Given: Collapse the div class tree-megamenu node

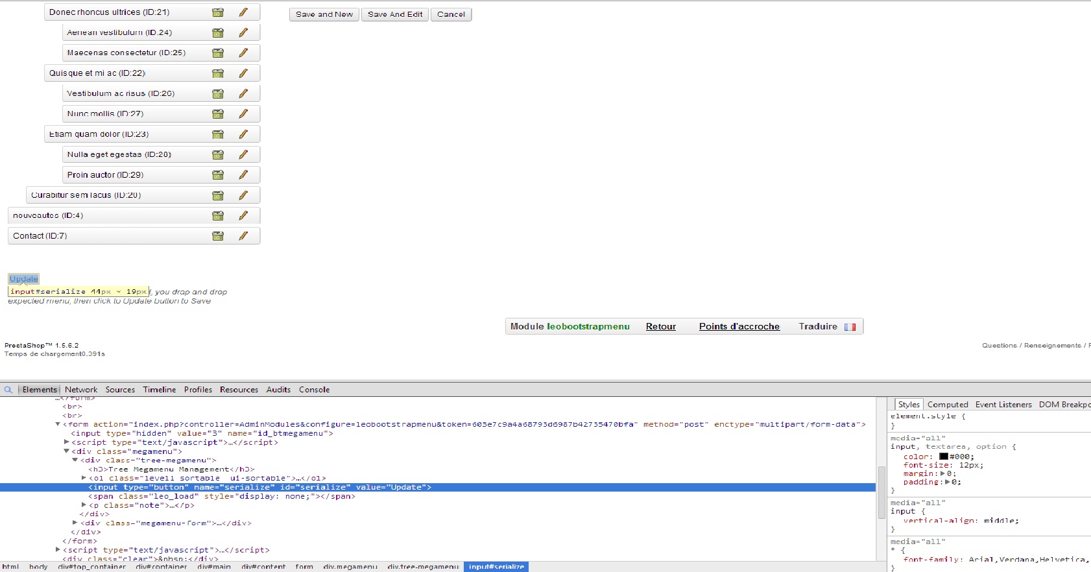Looking at the screenshot, I should (x=75, y=460).
